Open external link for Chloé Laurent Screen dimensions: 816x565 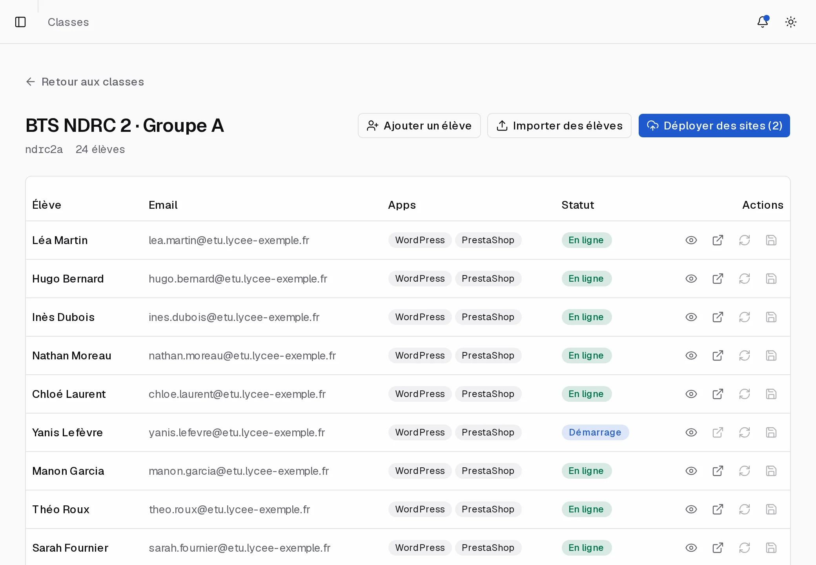pos(718,394)
